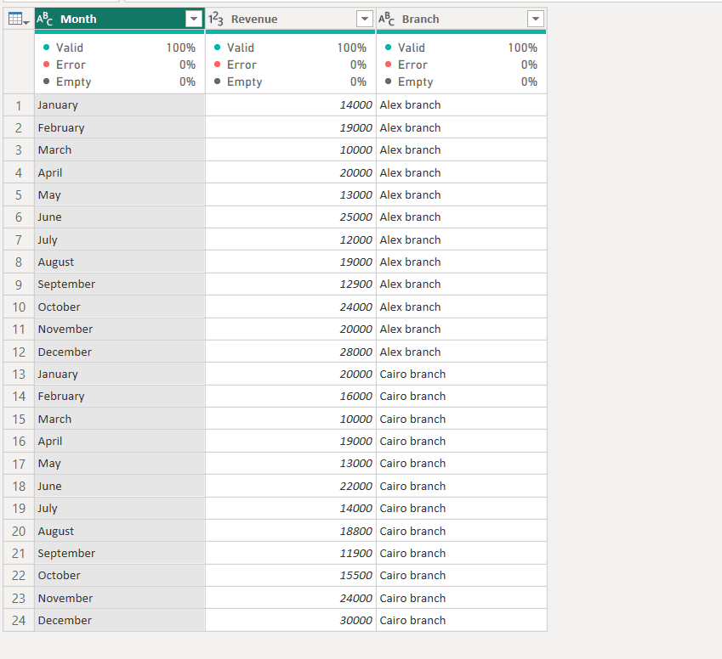Select row number 24
722x659 pixels.
pos(19,621)
